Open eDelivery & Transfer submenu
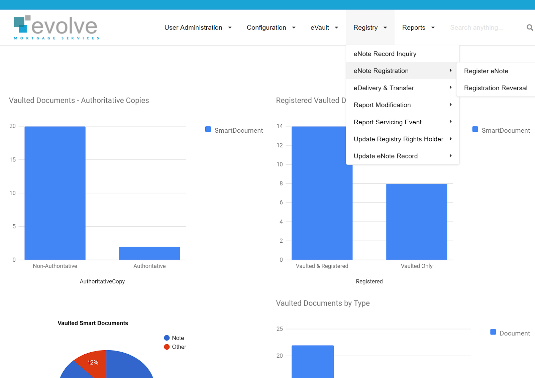The height and width of the screenshot is (378, 535). 403,88
